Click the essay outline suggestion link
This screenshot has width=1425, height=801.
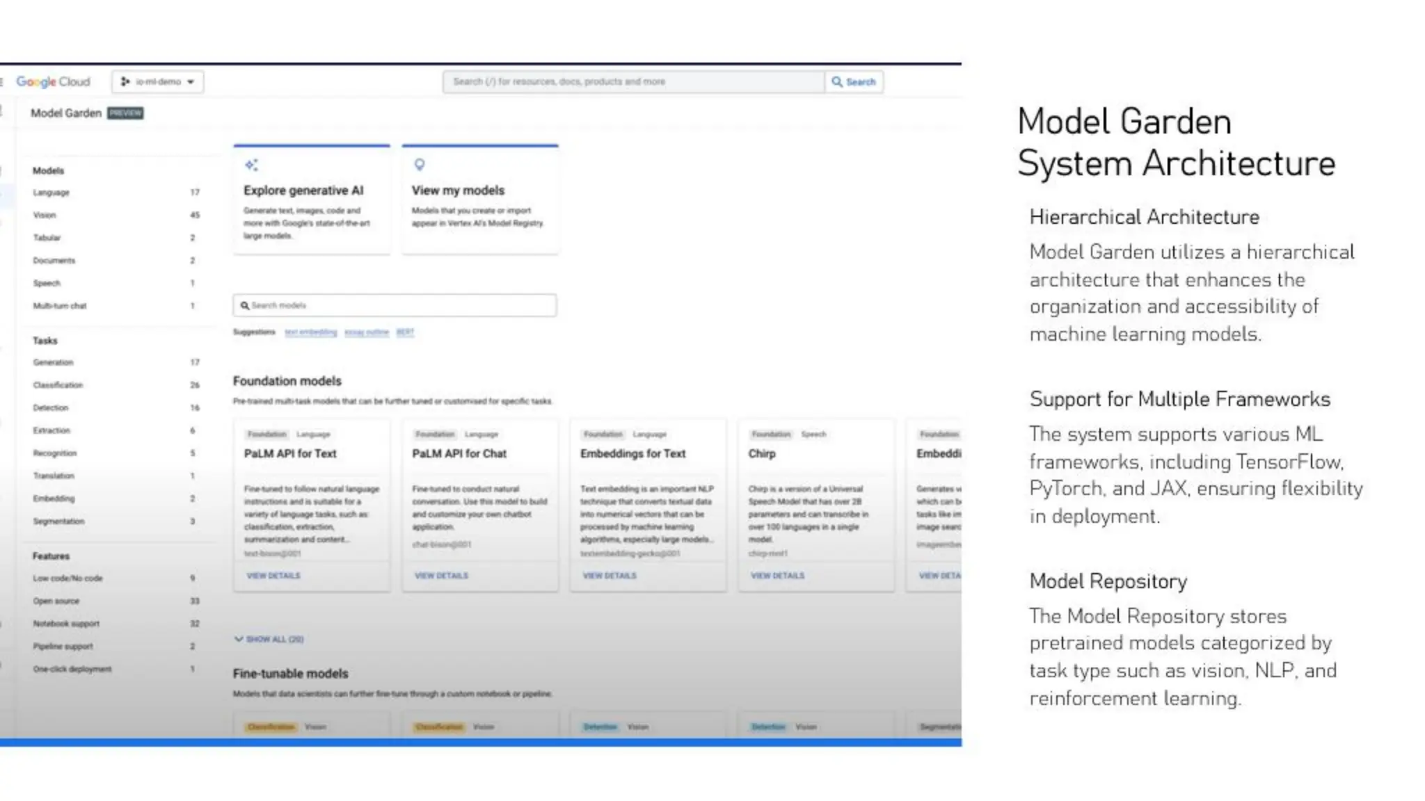(x=367, y=332)
